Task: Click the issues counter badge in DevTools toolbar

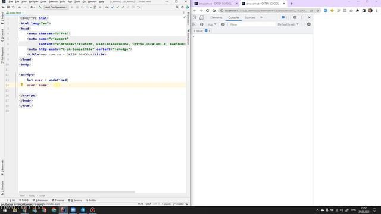Action: [x=285, y=17]
